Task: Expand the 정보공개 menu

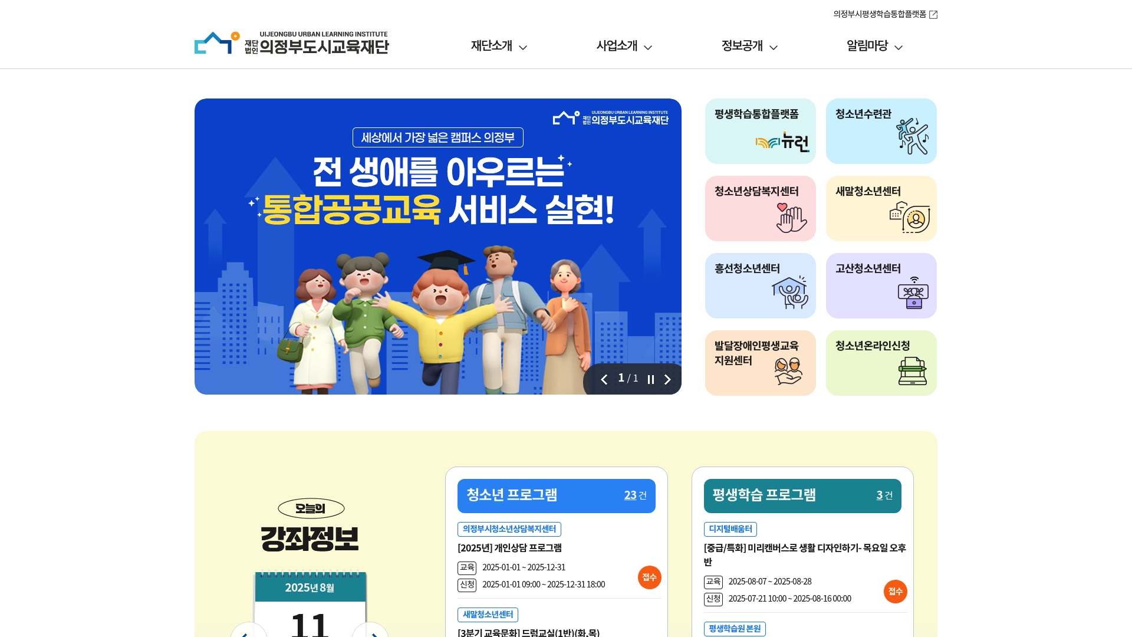Action: [x=749, y=46]
